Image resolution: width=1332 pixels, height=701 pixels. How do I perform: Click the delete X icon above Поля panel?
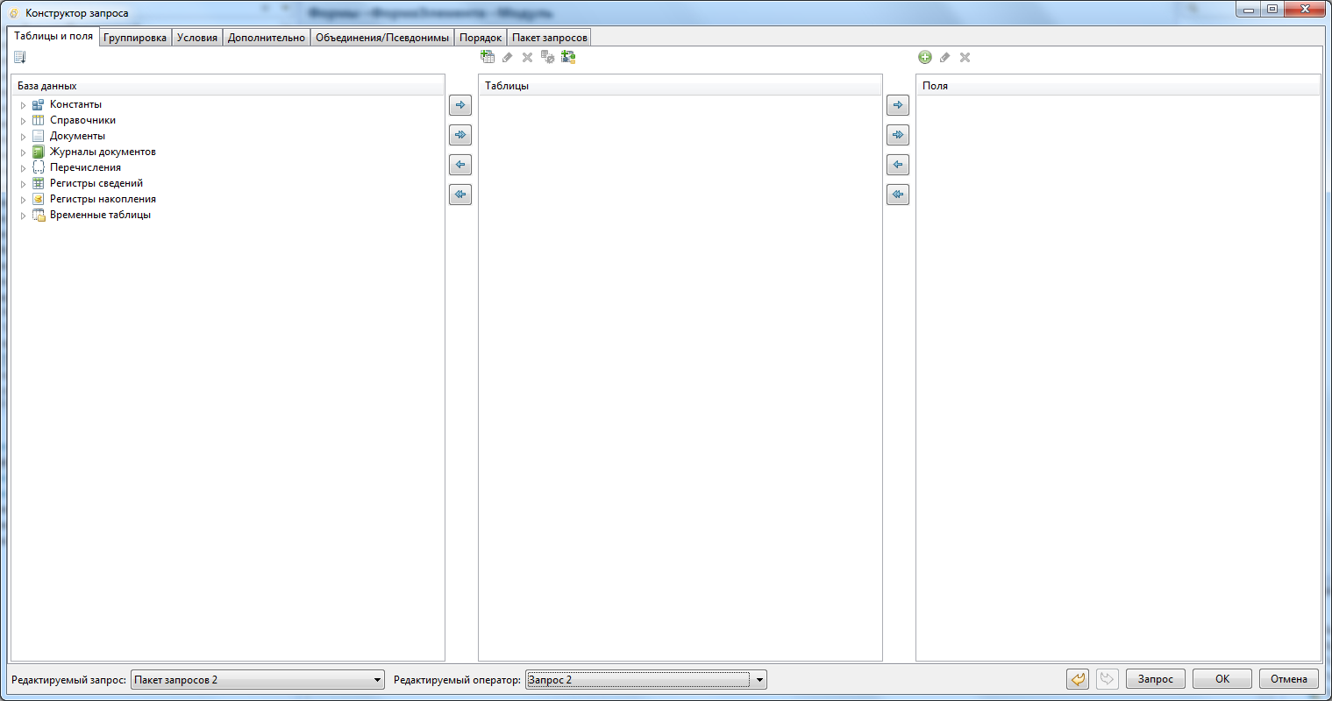point(965,57)
